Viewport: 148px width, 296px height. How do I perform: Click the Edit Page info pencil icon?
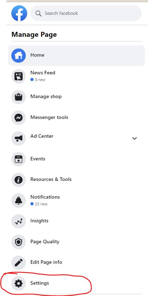point(18,263)
